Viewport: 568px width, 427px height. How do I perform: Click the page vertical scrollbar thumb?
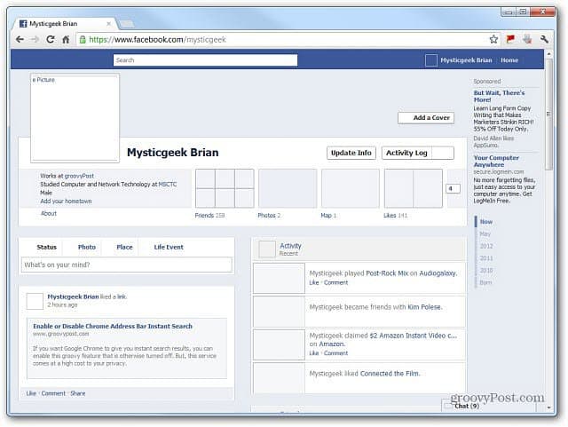[548, 114]
